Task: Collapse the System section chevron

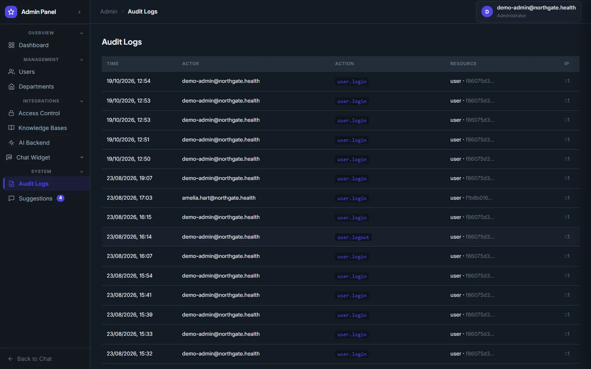Action: [x=82, y=172]
